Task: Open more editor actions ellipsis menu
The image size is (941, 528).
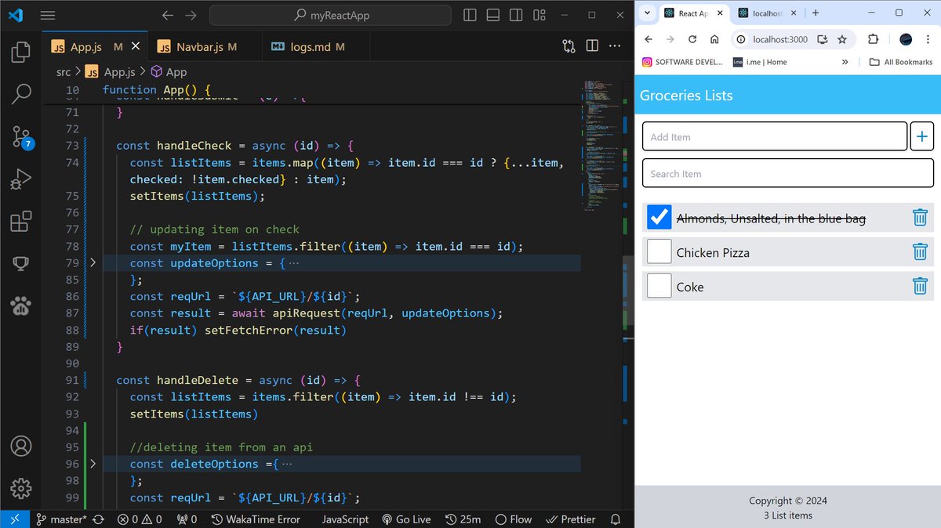Action: (x=616, y=47)
